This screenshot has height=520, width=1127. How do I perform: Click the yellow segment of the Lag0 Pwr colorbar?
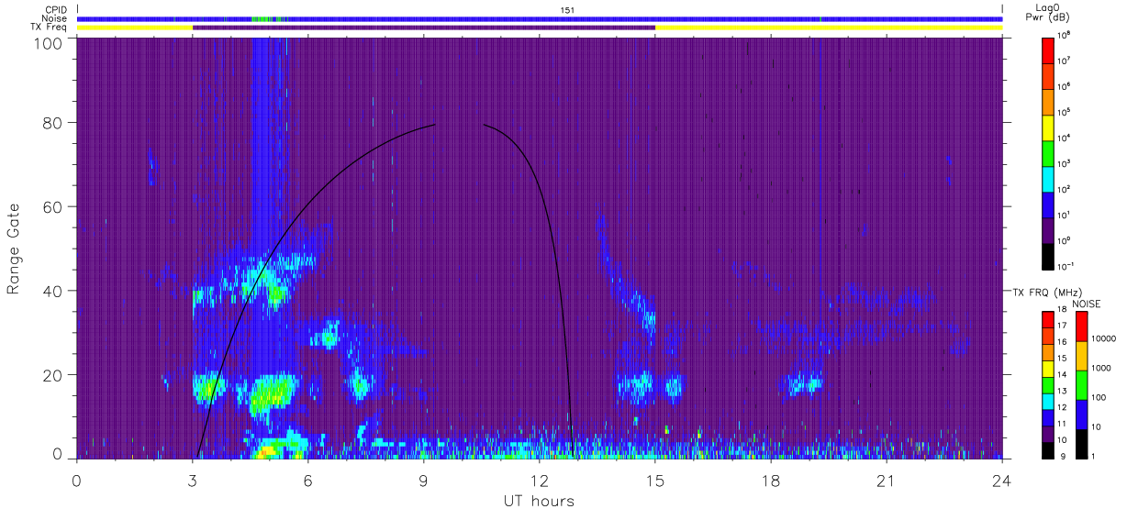pos(1048,127)
